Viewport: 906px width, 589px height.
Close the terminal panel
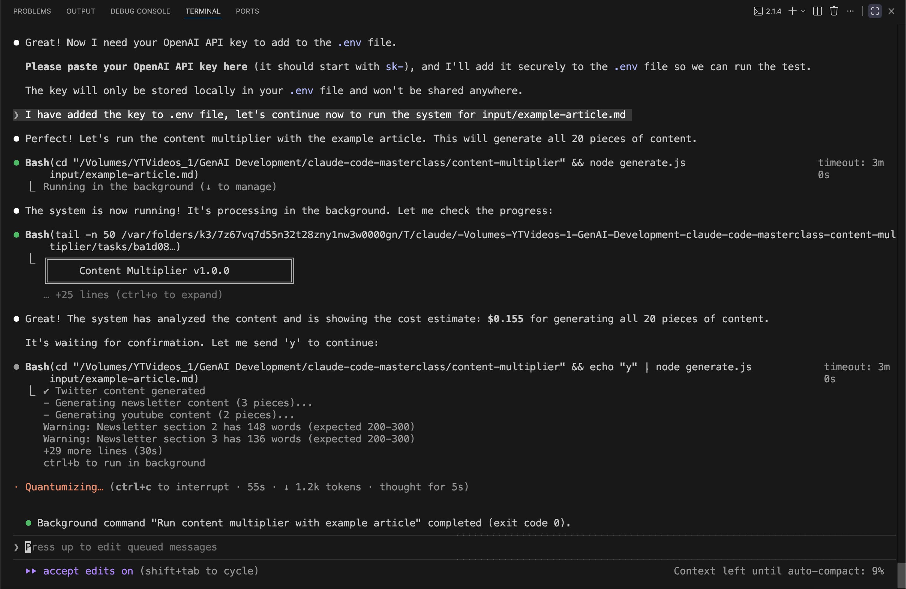(891, 11)
